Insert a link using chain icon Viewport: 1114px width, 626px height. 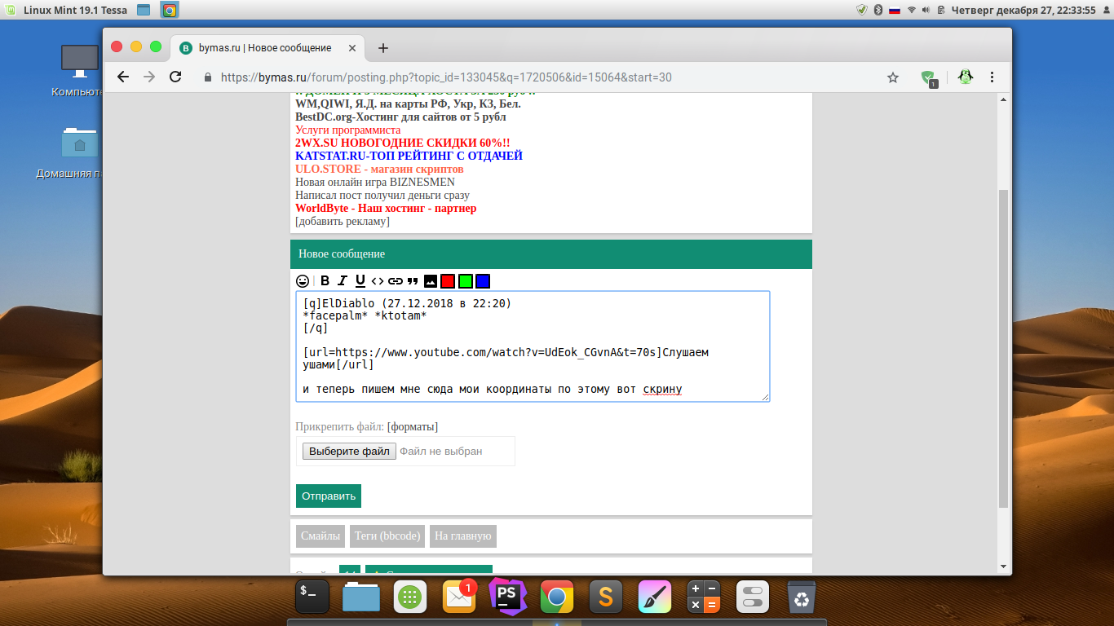[396, 281]
